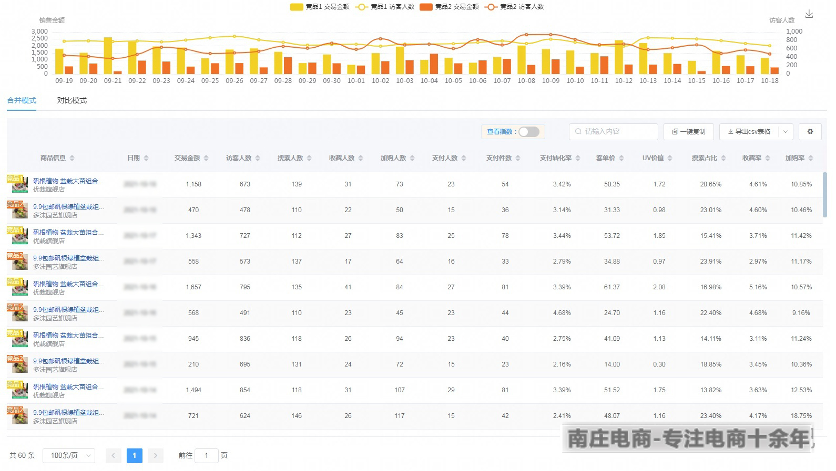Sort by 收藏率 sort arrows
Screen dimensions: 836x471
pyautogui.click(x=768, y=158)
